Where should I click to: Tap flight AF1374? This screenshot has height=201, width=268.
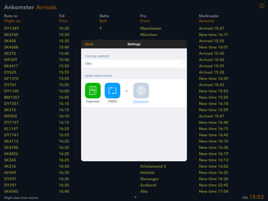coord(11,79)
